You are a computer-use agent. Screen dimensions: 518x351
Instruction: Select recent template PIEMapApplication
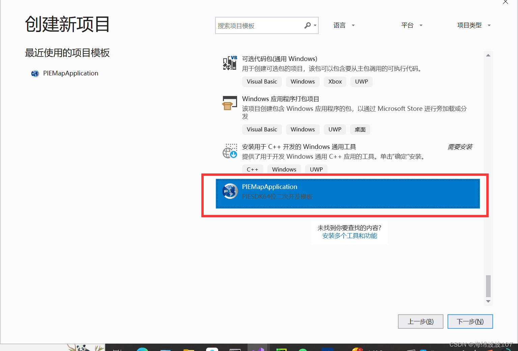coord(65,73)
